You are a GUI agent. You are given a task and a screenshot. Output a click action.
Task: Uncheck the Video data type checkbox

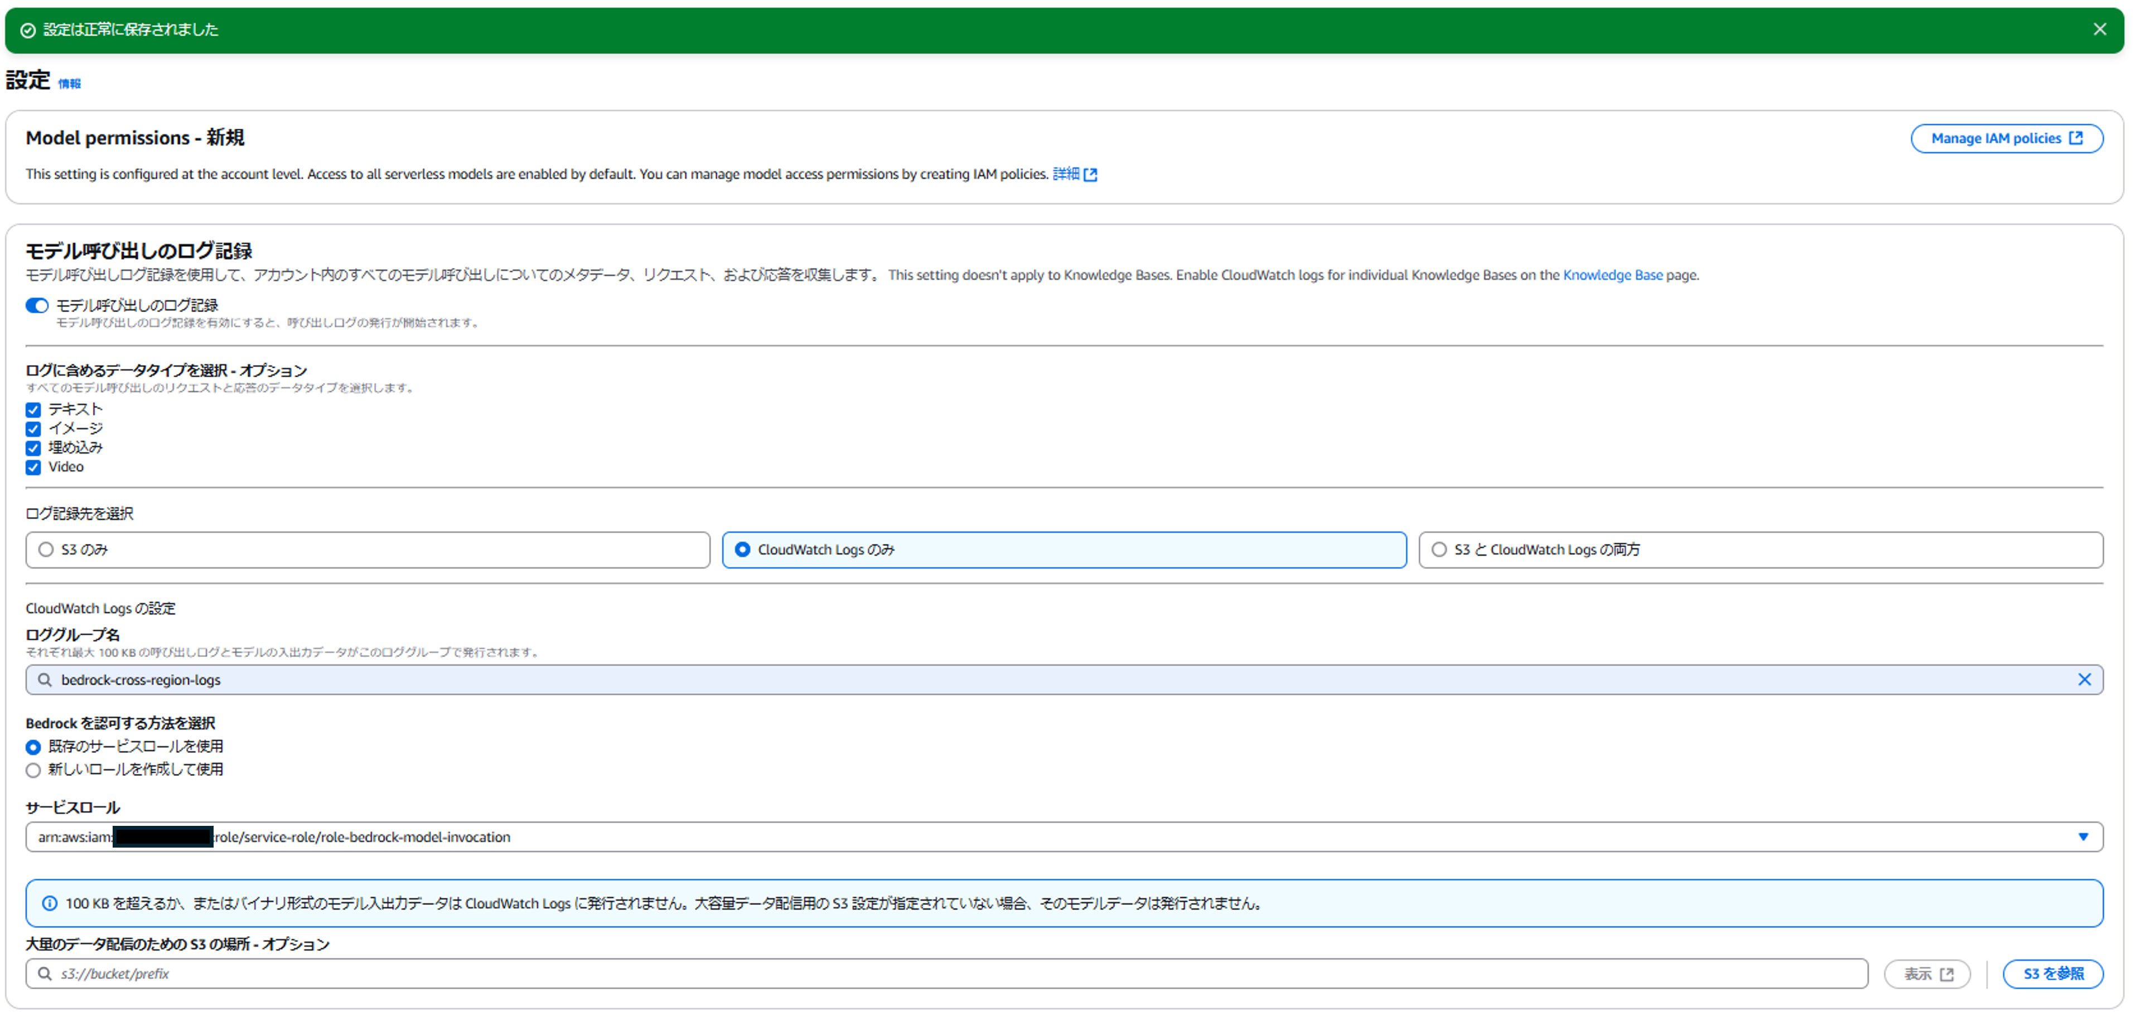pyautogui.click(x=33, y=468)
